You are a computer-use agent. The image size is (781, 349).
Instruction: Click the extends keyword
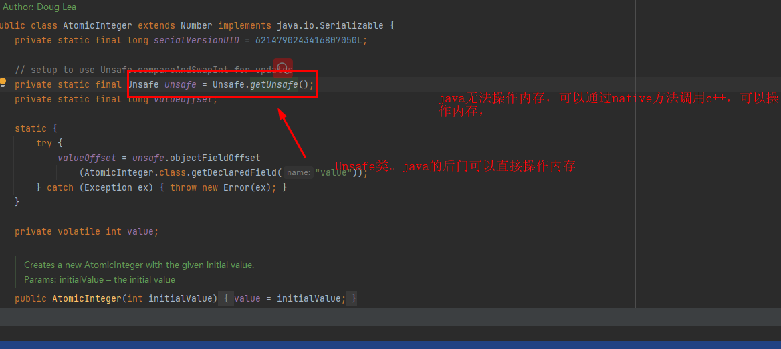click(x=156, y=25)
